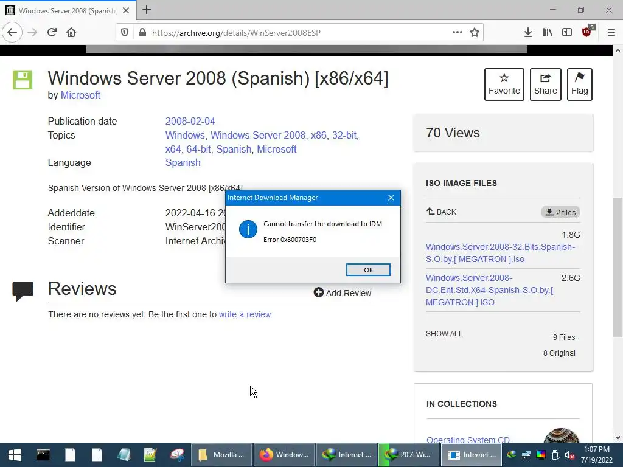Click the Share button
The image size is (623, 467).
pos(546,84)
